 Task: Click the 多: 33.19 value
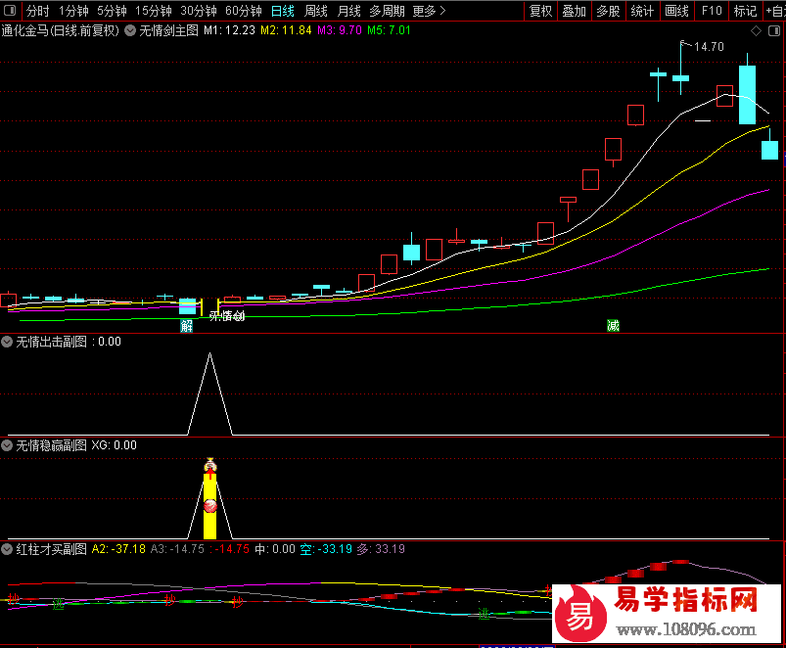[x=381, y=549]
